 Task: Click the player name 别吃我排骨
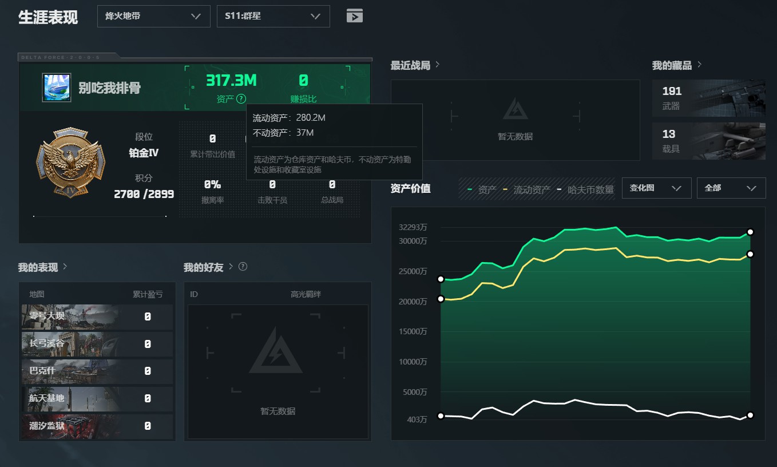pyautogui.click(x=109, y=88)
